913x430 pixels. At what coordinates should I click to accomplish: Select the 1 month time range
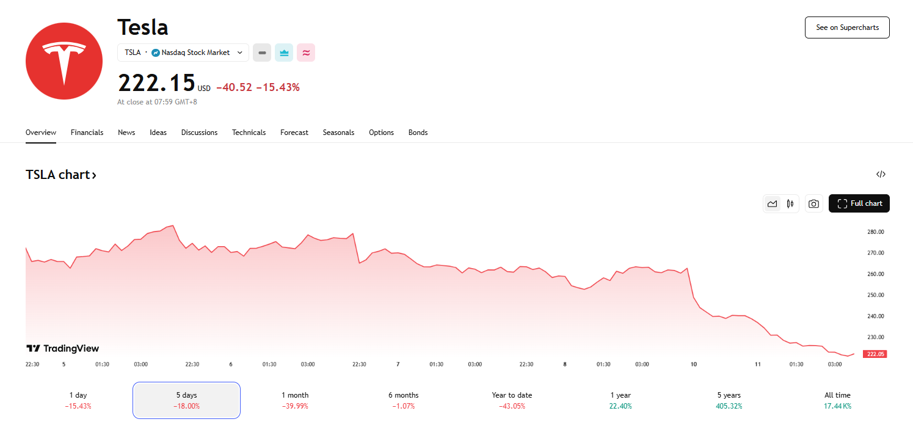tap(295, 400)
